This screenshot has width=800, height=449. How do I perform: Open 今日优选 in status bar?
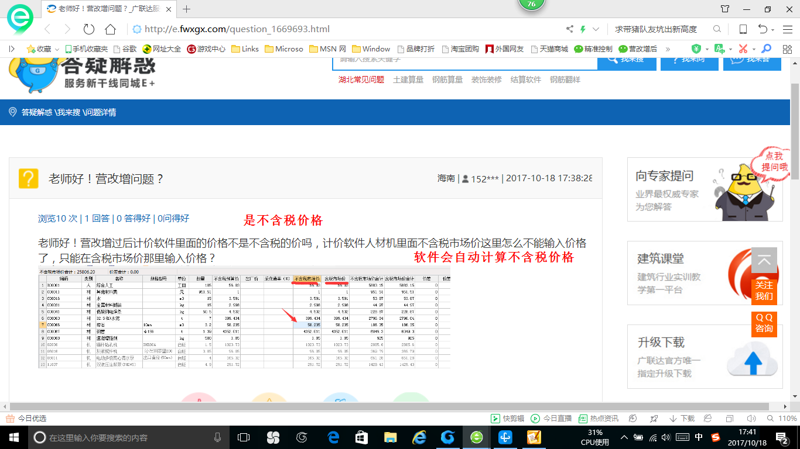click(26, 419)
